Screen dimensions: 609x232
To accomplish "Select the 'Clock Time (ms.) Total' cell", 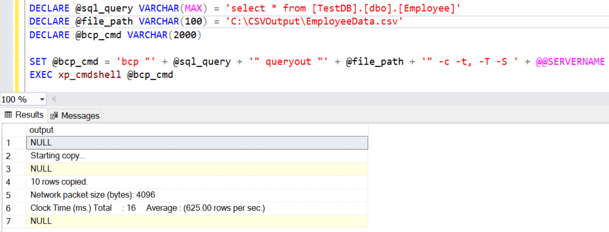I will (x=197, y=208).
